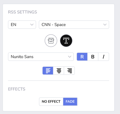Align text to the right
The height and width of the screenshot is (114, 120).
(x=69, y=71)
